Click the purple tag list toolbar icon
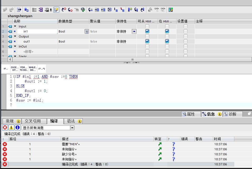 pos(41,10)
